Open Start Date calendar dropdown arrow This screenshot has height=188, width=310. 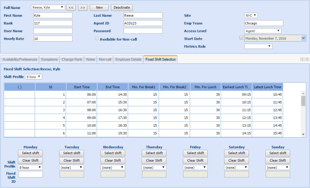click(303, 38)
